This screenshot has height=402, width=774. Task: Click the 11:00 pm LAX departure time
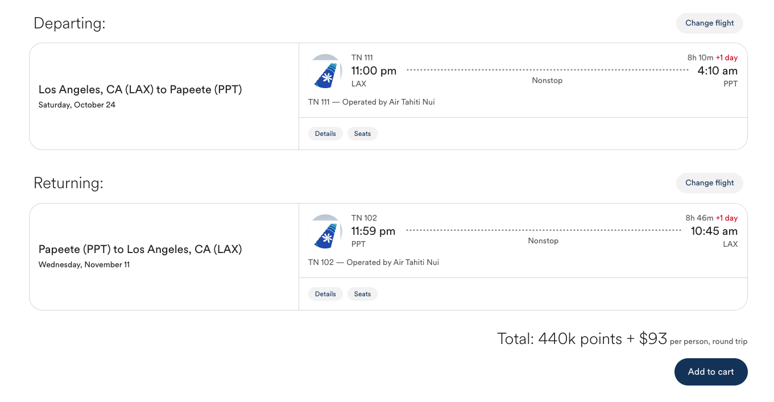tap(373, 71)
